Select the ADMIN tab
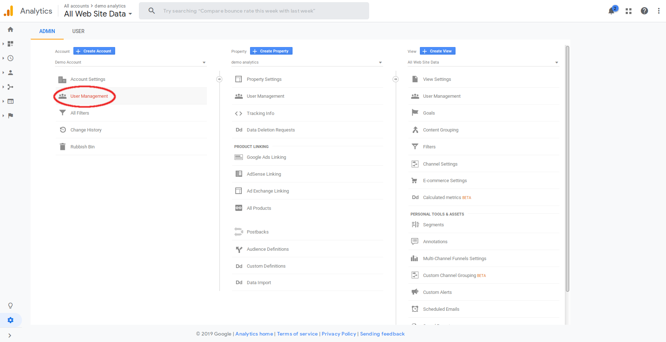Image resolution: width=666 pixels, height=342 pixels. [x=47, y=31]
